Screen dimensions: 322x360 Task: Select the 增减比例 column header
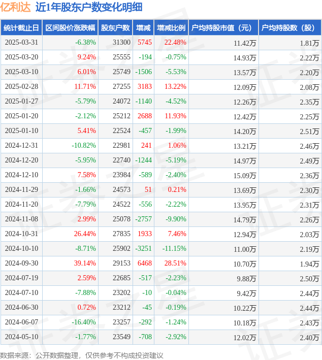click(171, 28)
